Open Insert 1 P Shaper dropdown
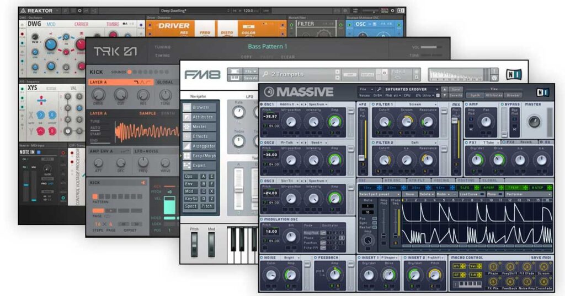 390,257
